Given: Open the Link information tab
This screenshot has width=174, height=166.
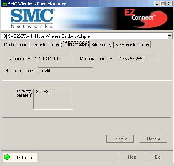Looking at the screenshot, I should coord(45,45).
